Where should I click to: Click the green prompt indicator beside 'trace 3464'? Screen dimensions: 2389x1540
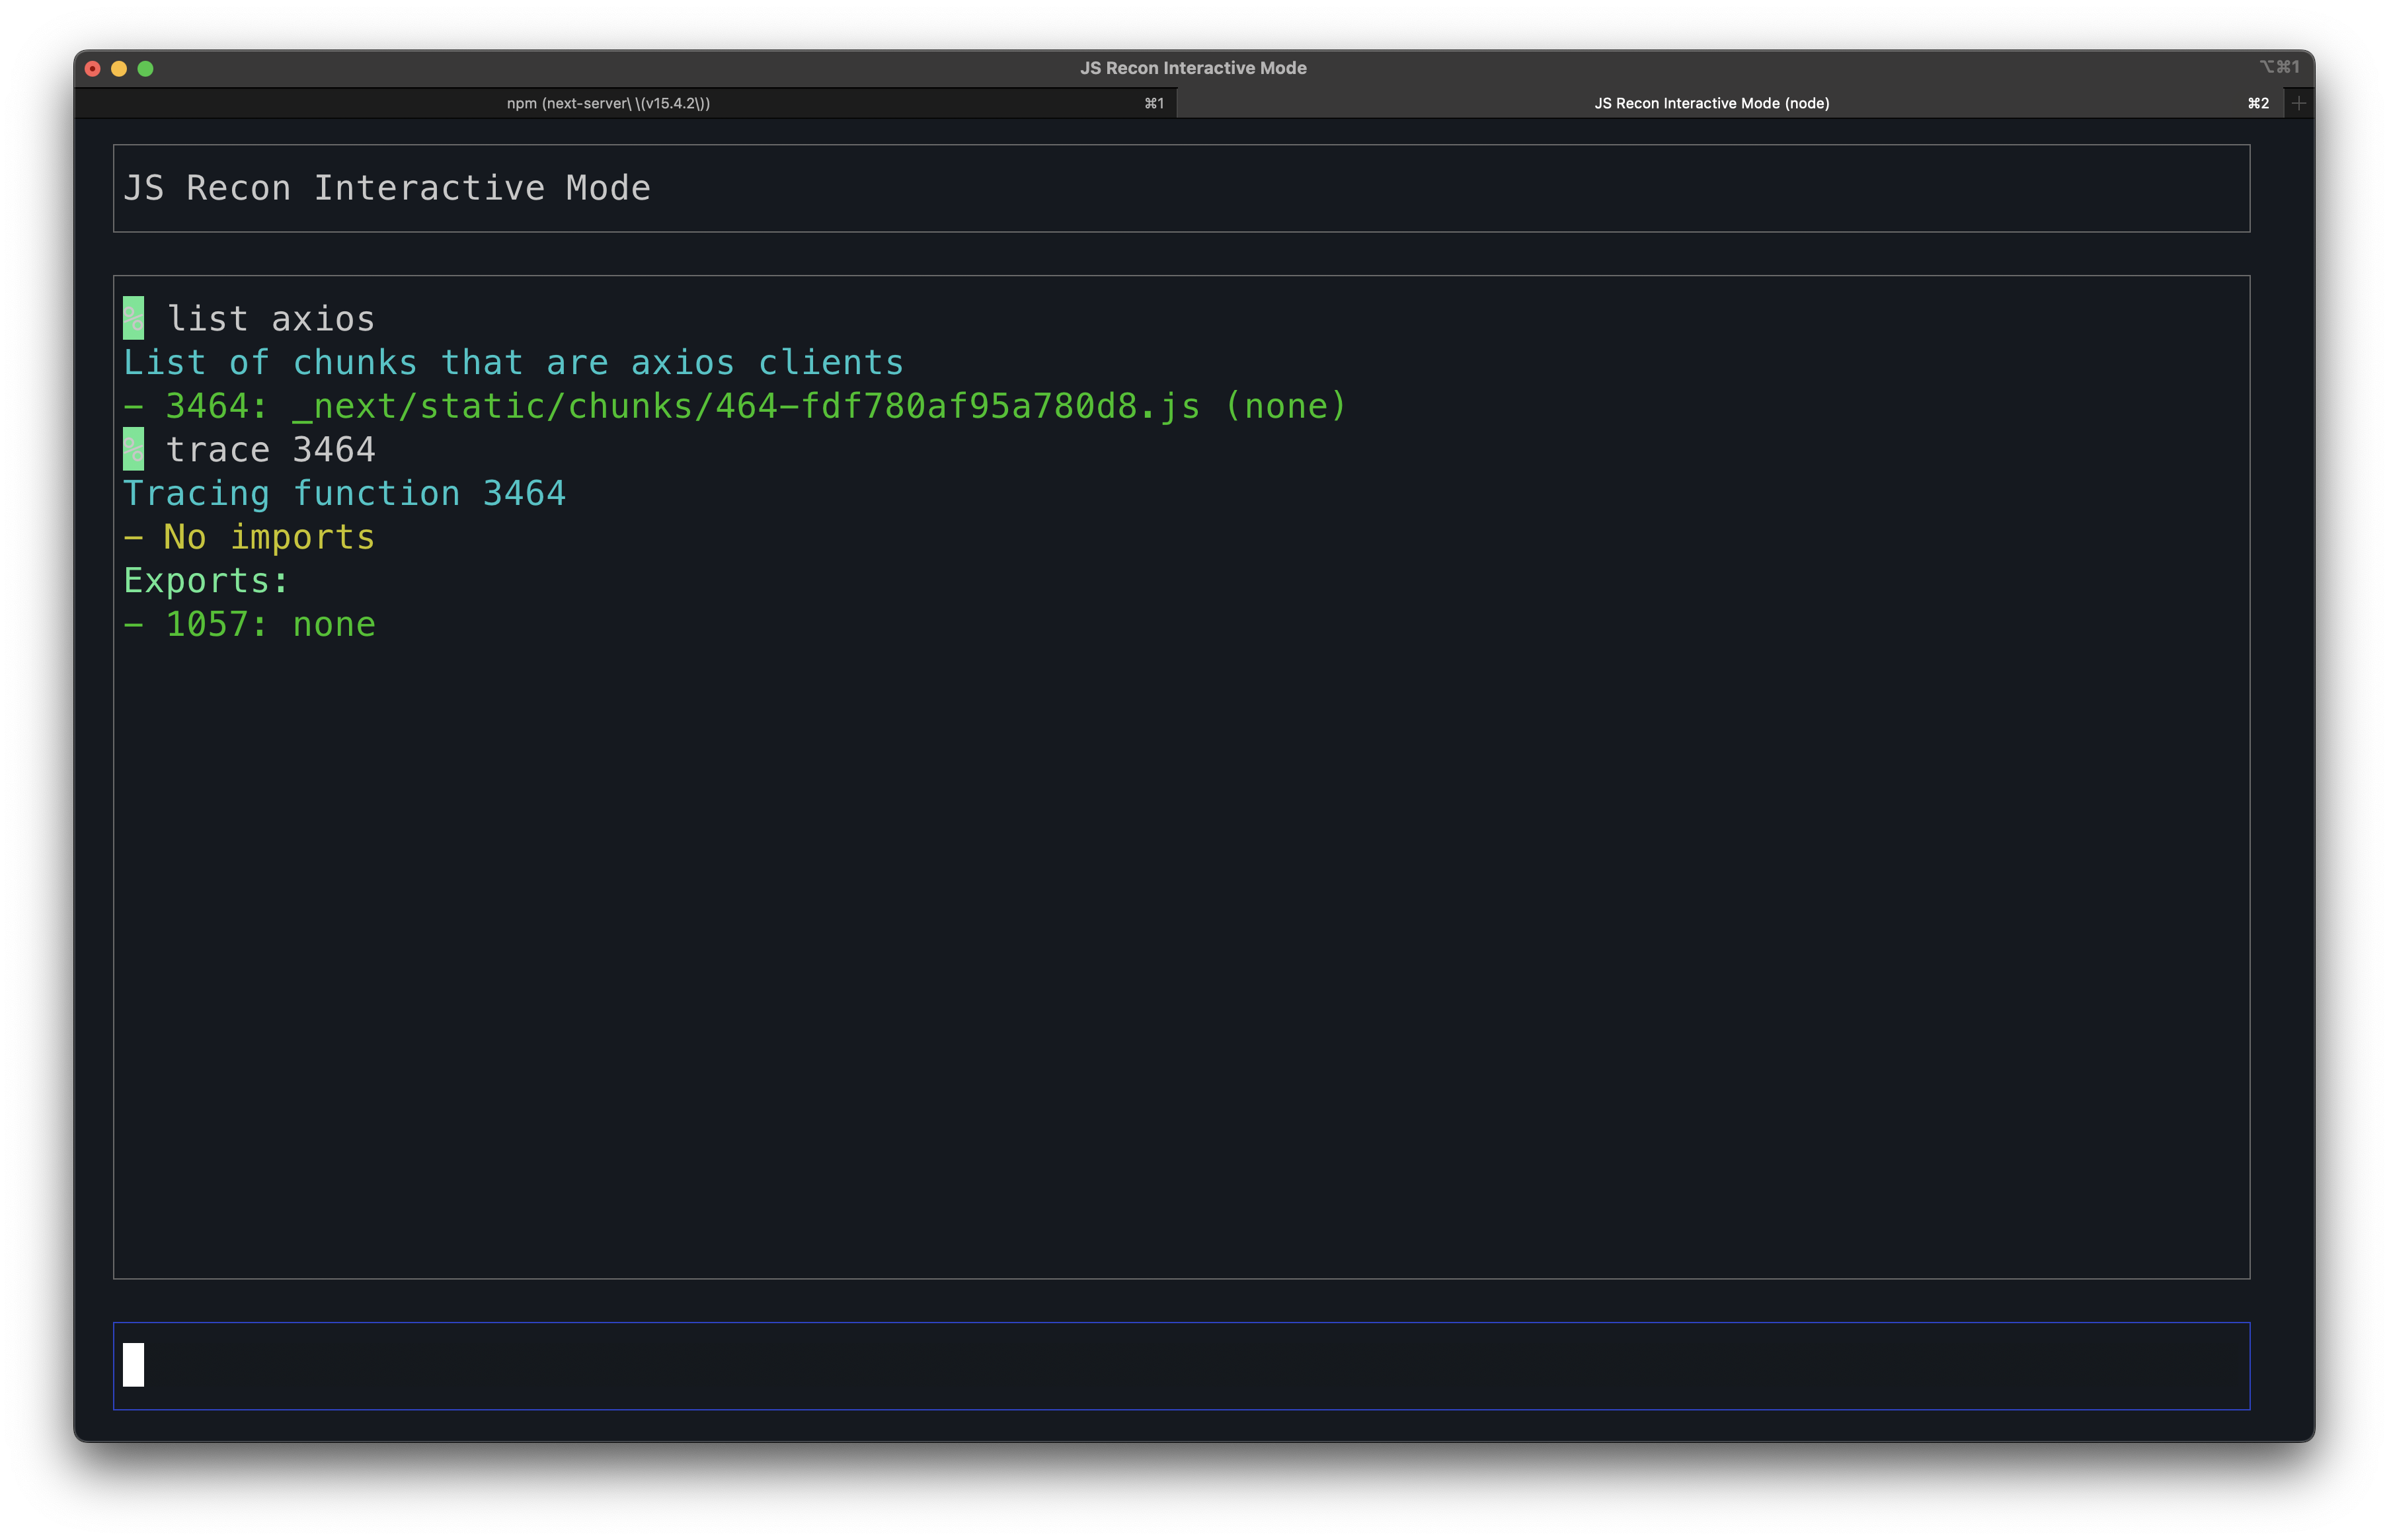pos(133,449)
